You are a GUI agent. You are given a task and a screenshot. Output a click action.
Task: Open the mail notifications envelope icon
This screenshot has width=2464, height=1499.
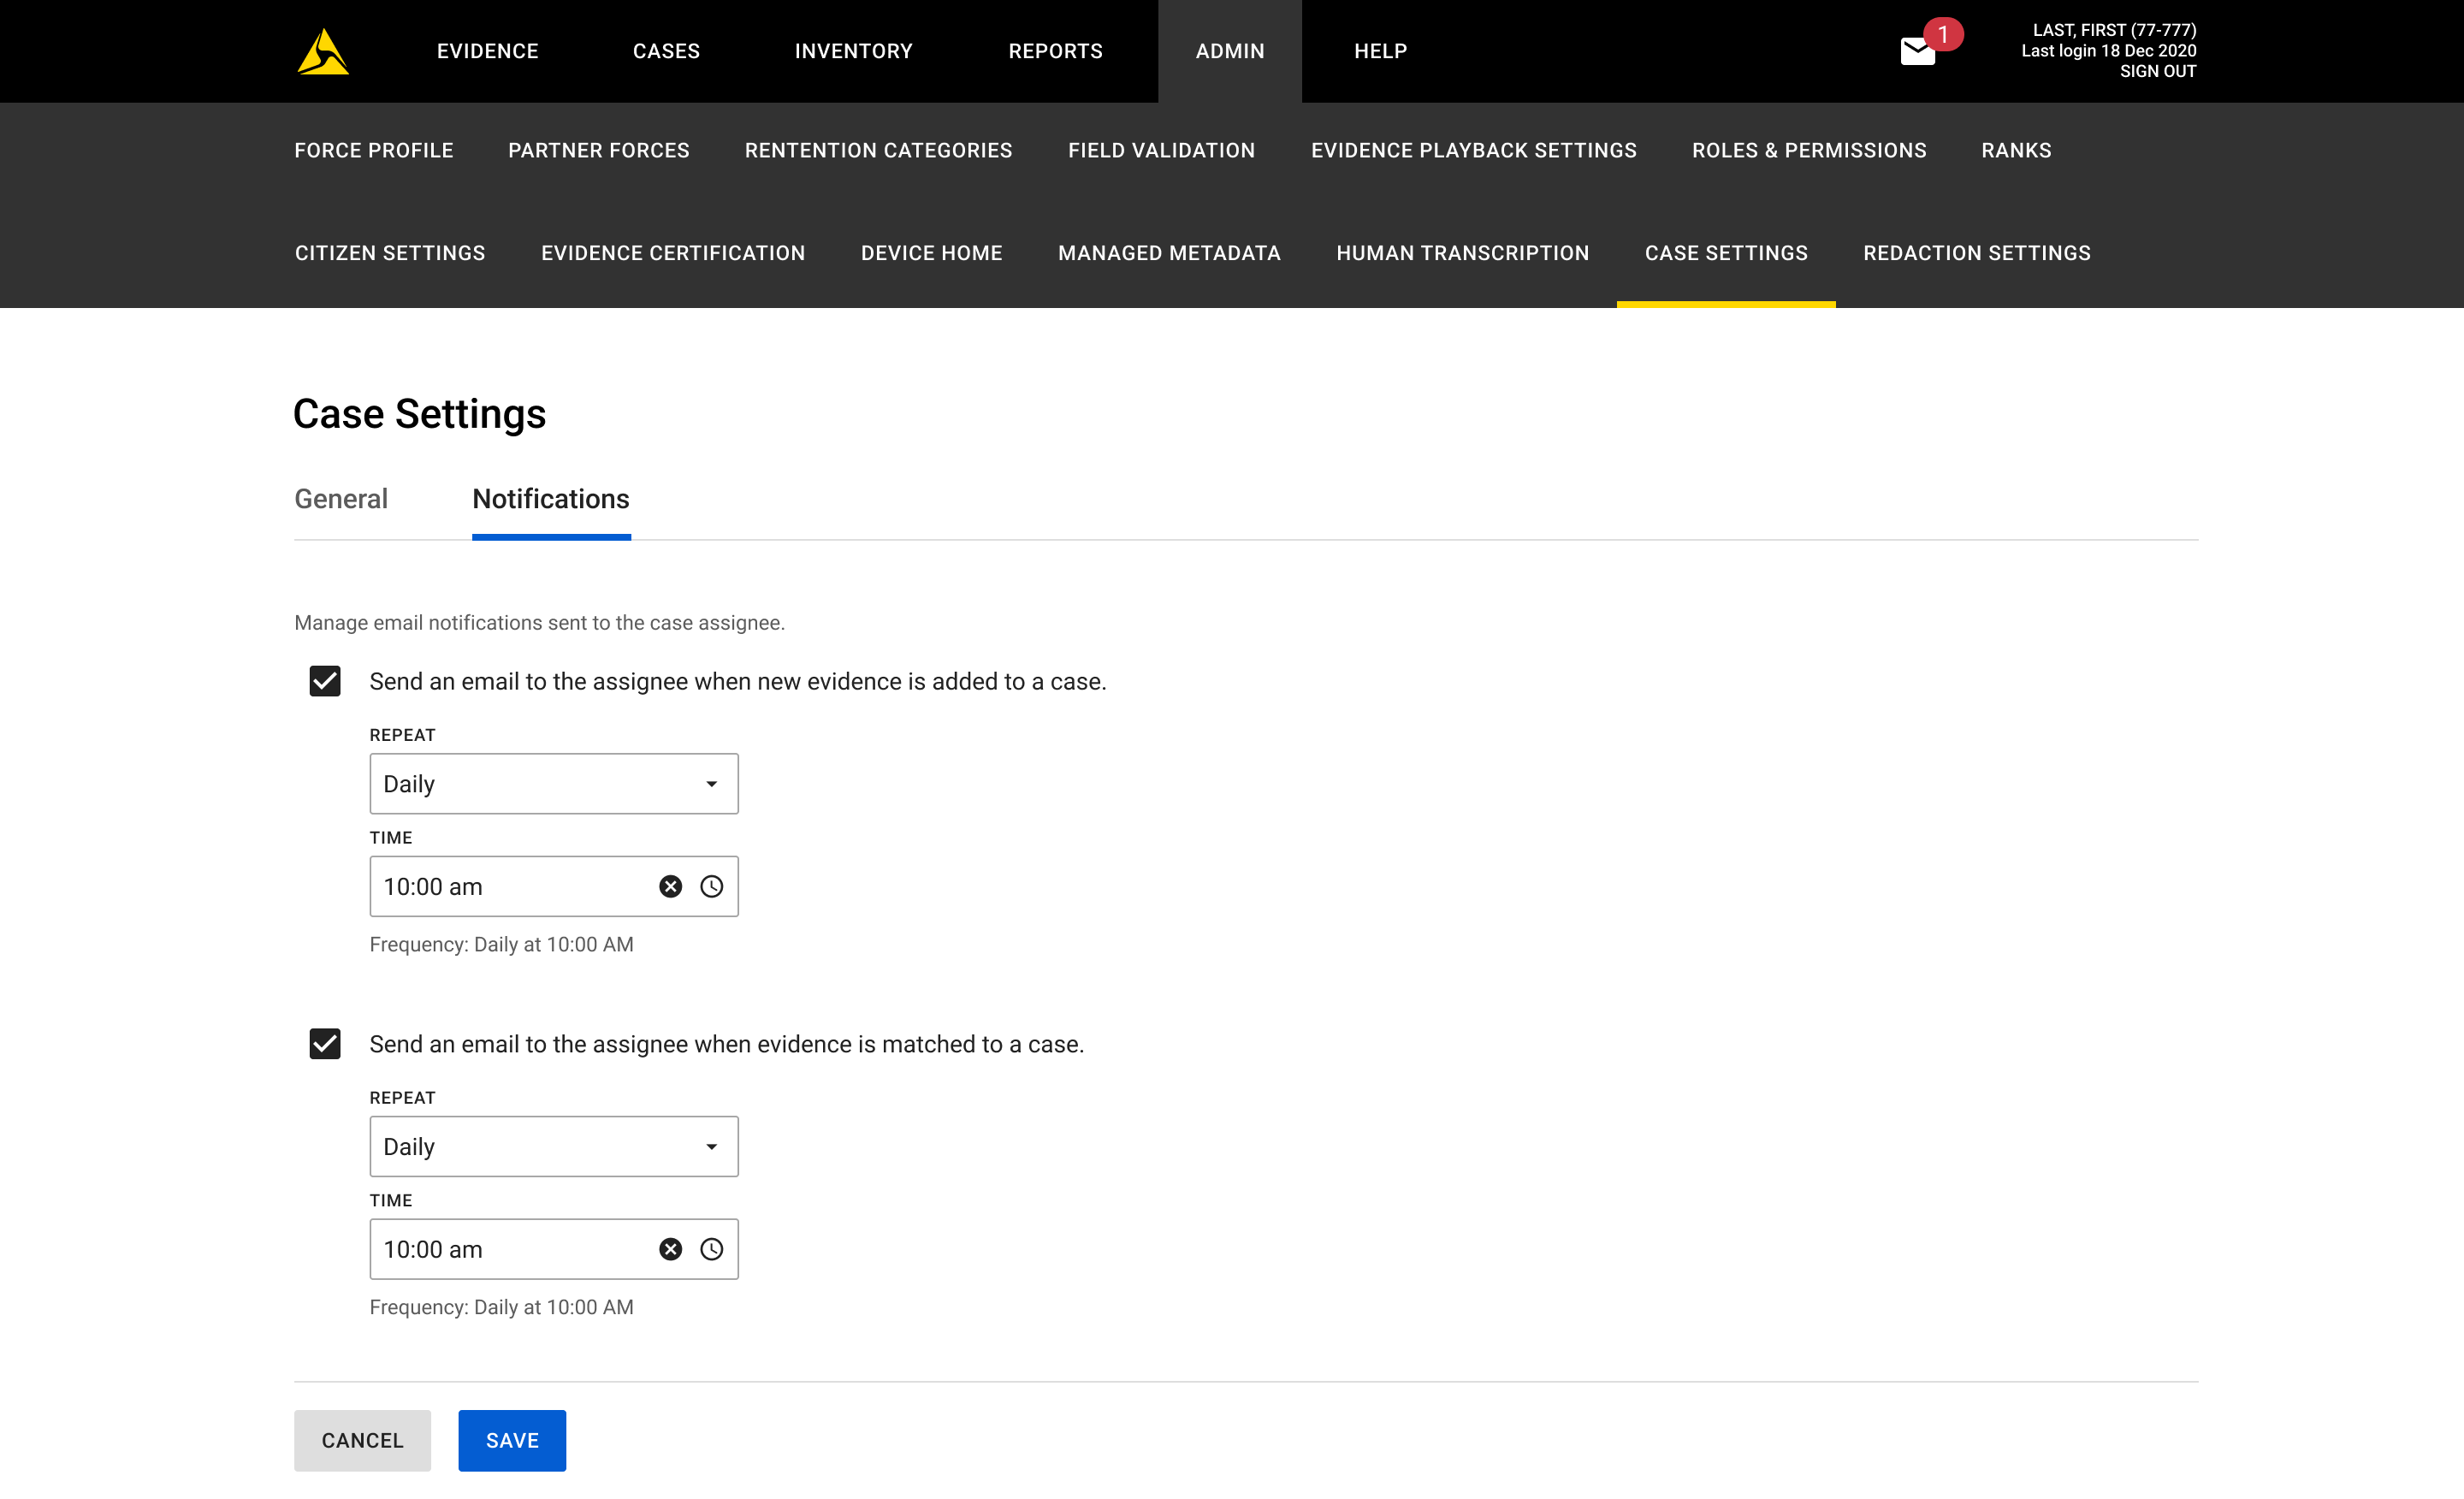[x=1917, y=51]
